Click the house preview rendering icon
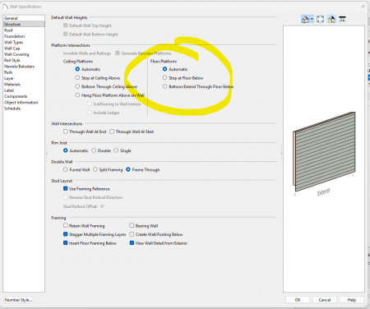The image size is (370, 309). click(305, 19)
